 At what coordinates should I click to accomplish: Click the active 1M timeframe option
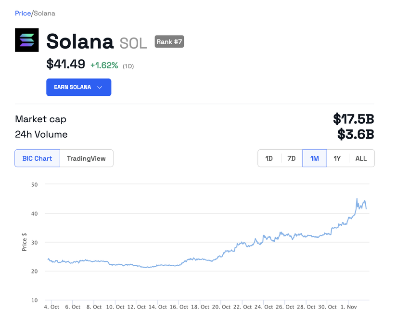pos(314,158)
